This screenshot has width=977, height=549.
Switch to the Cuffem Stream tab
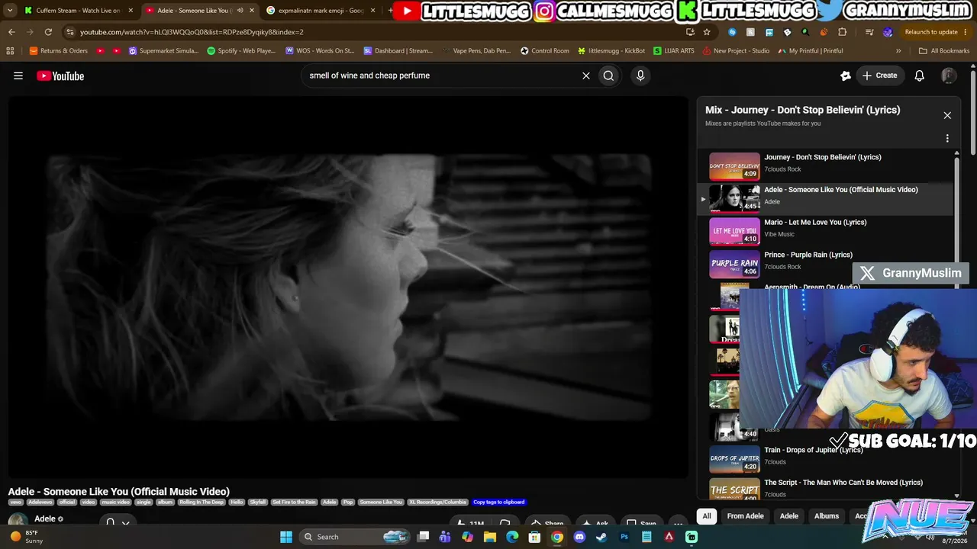(x=79, y=11)
